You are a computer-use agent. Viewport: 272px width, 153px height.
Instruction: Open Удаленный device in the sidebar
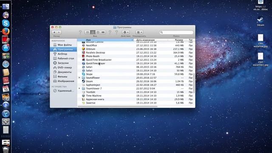[x=63, y=91]
